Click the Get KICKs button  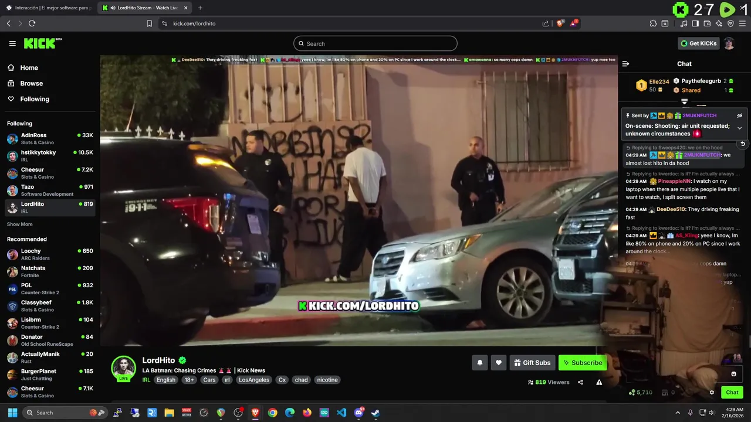[698, 43]
